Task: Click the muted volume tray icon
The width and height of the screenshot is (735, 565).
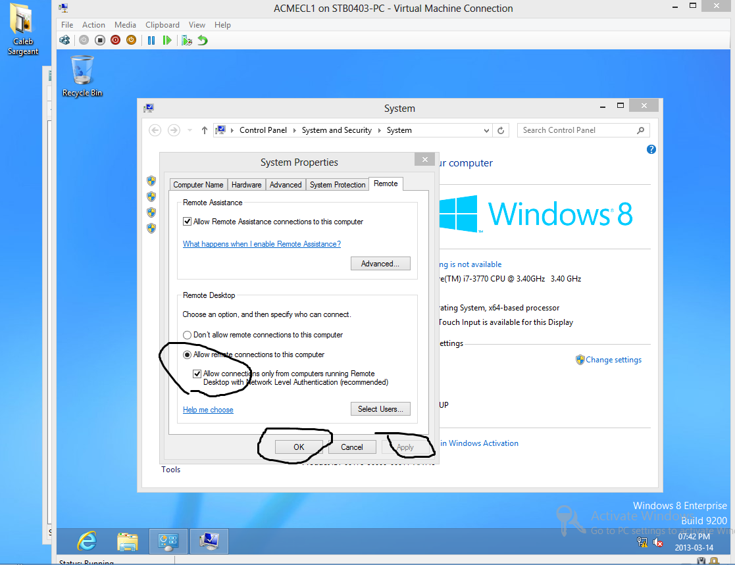Action: tap(658, 542)
